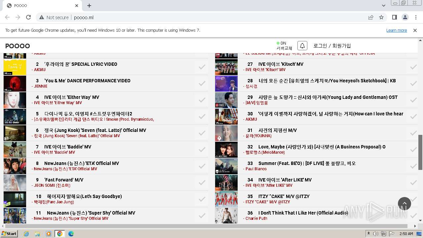This screenshot has height=238, width=423.
Task: Select checkmark for NewJeans 'ETA' Official MV
Action: [x=202, y=166]
